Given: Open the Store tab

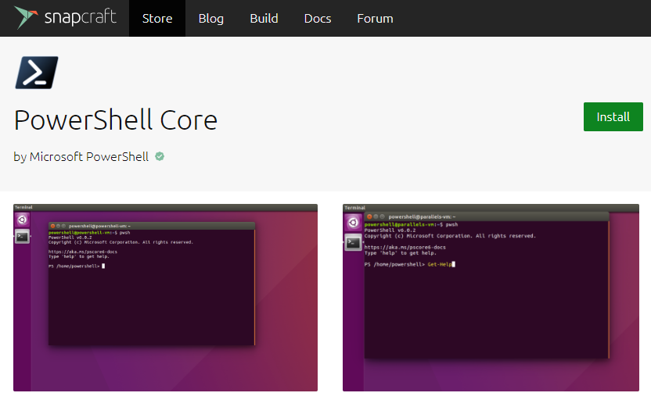Looking at the screenshot, I should [x=157, y=18].
